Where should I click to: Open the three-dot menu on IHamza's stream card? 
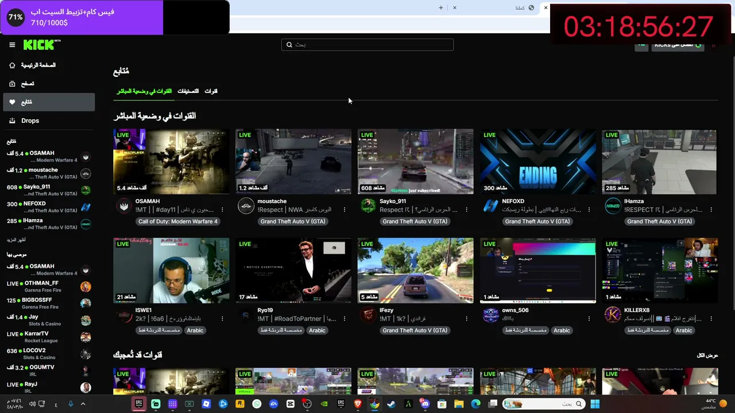[x=711, y=210]
